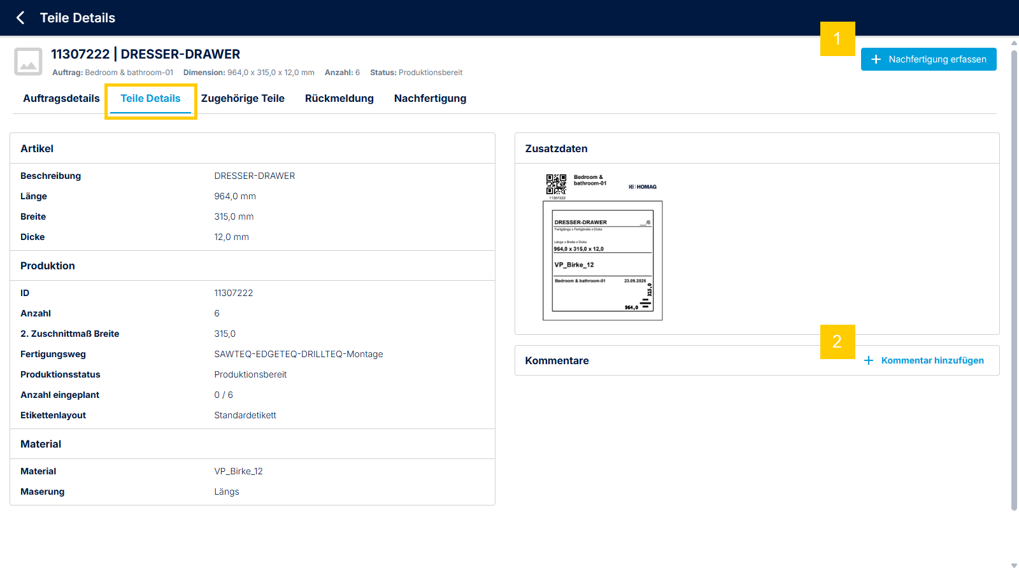Select the Teile Details tab
Viewport: 1019px width, 573px height.
coord(150,98)
